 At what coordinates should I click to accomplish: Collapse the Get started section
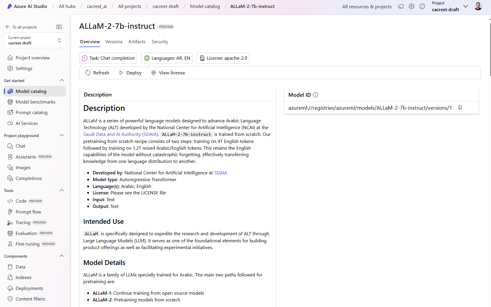point(62,81)
